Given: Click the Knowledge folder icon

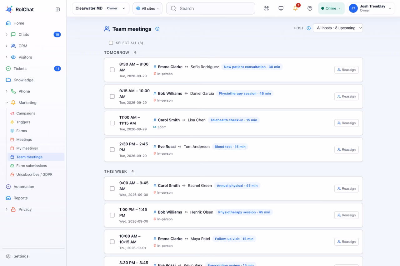Looking at the screenshot, I should pyautogui.click(x=8, y=80).
